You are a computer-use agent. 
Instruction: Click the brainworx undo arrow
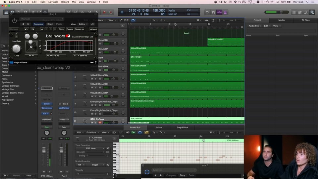tap(26, 29)
